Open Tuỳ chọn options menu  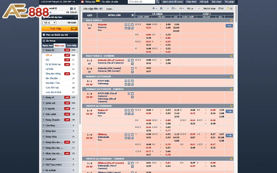click(x=216, y=2)
